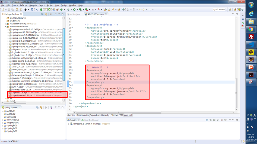Select aspectjweaver-1.8.9.jar in Package Explorer
The image size is (257, 144).
click(x=22, y=95)
